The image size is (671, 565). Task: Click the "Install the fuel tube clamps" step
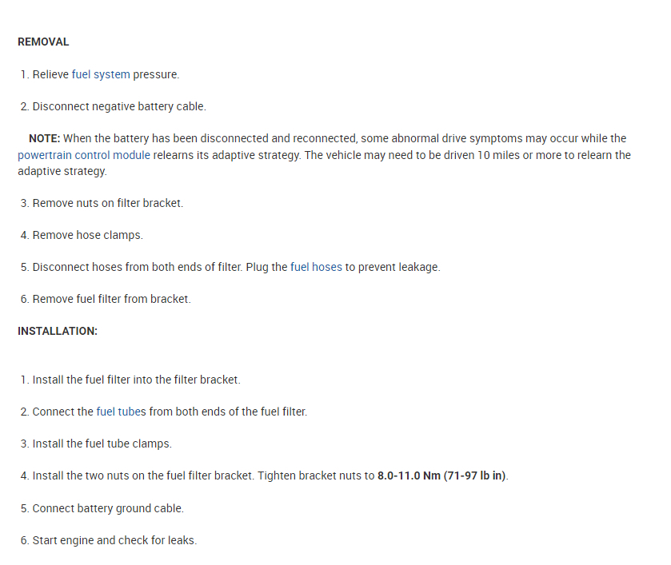pyautogui.click(x=102, y=444)
